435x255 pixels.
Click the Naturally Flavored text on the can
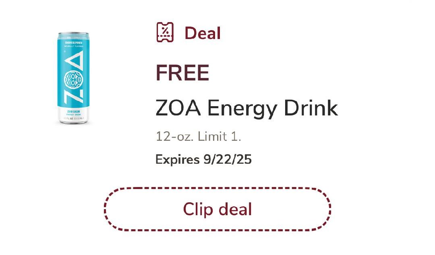click(73, 46)
